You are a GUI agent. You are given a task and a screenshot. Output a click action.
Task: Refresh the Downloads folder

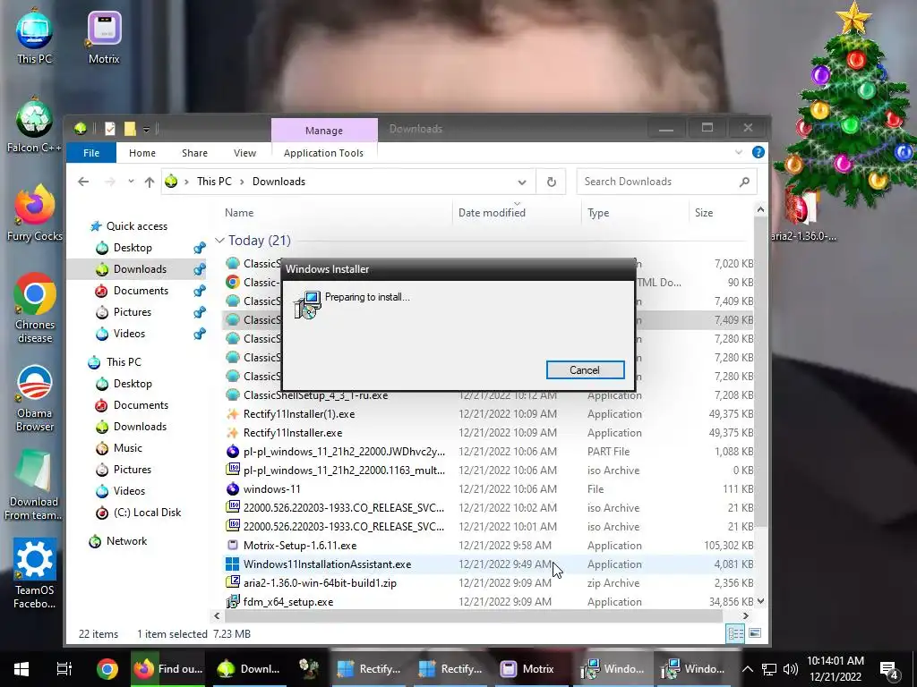point(551,182)
